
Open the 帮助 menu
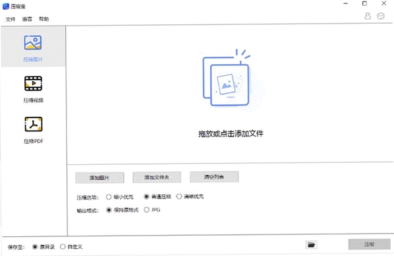[x=44, y=19]
